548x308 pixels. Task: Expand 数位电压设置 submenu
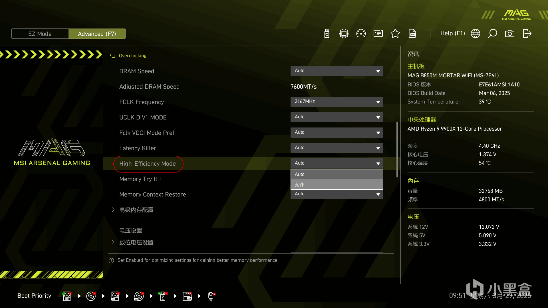(136, 242)
